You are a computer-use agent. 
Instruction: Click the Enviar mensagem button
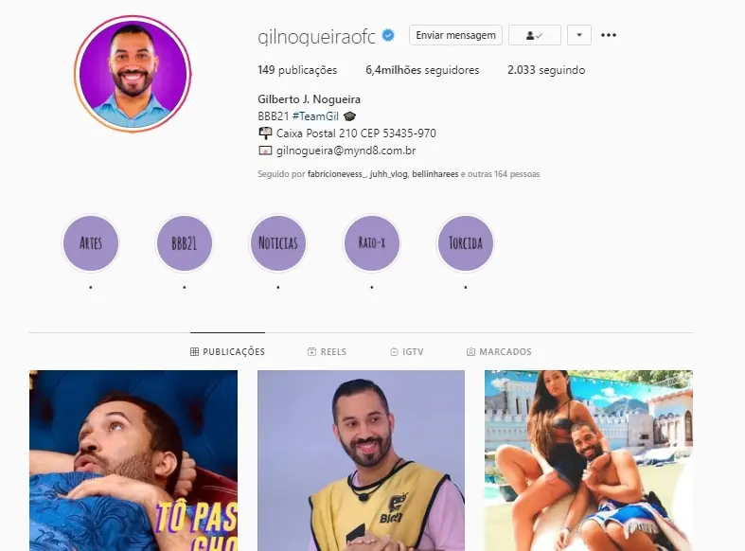coord(455,35)
